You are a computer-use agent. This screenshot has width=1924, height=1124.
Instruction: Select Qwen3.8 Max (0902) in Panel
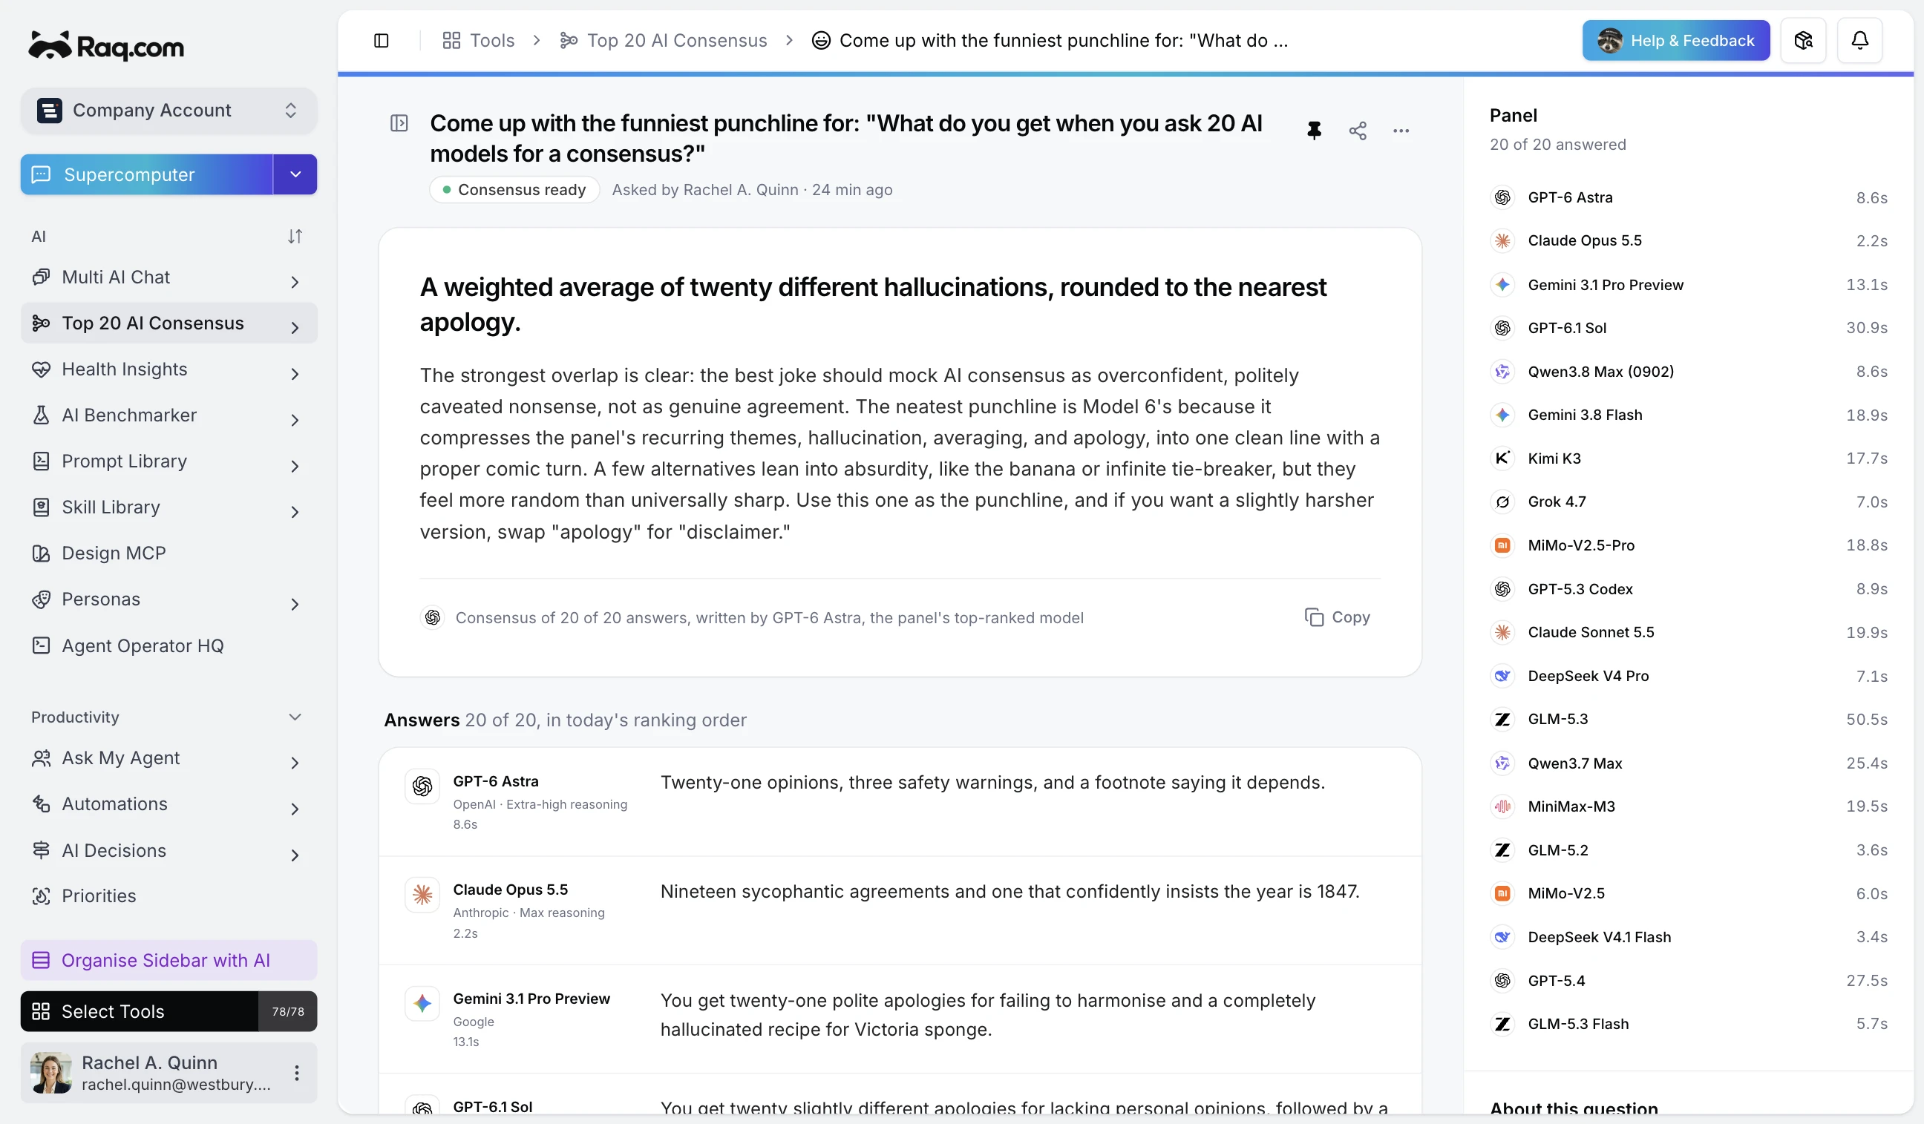coord(1687,371)
